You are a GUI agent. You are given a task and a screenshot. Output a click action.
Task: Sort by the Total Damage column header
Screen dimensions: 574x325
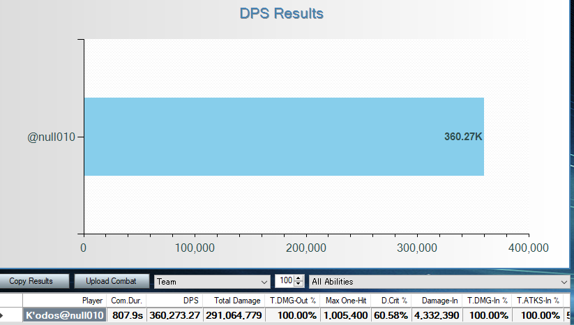tap(234, 301)
